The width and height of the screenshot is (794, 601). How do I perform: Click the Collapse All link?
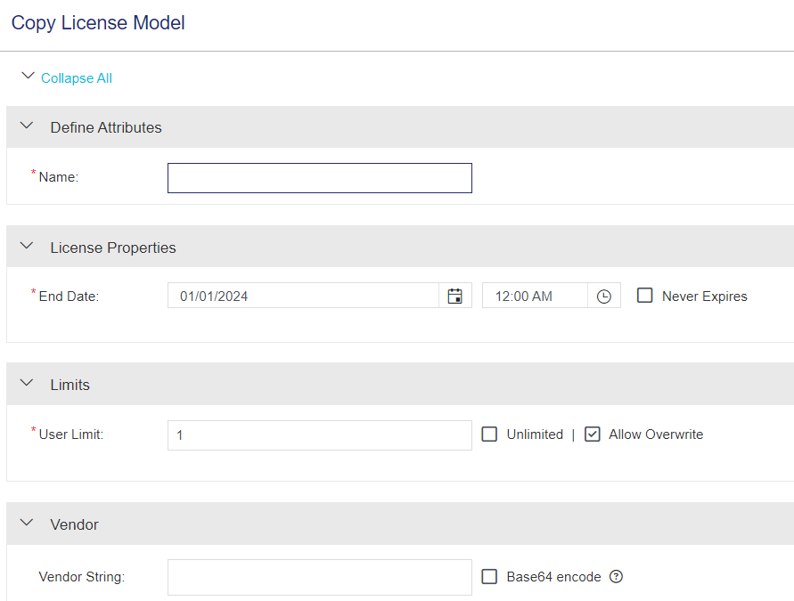tap(77, 78)
